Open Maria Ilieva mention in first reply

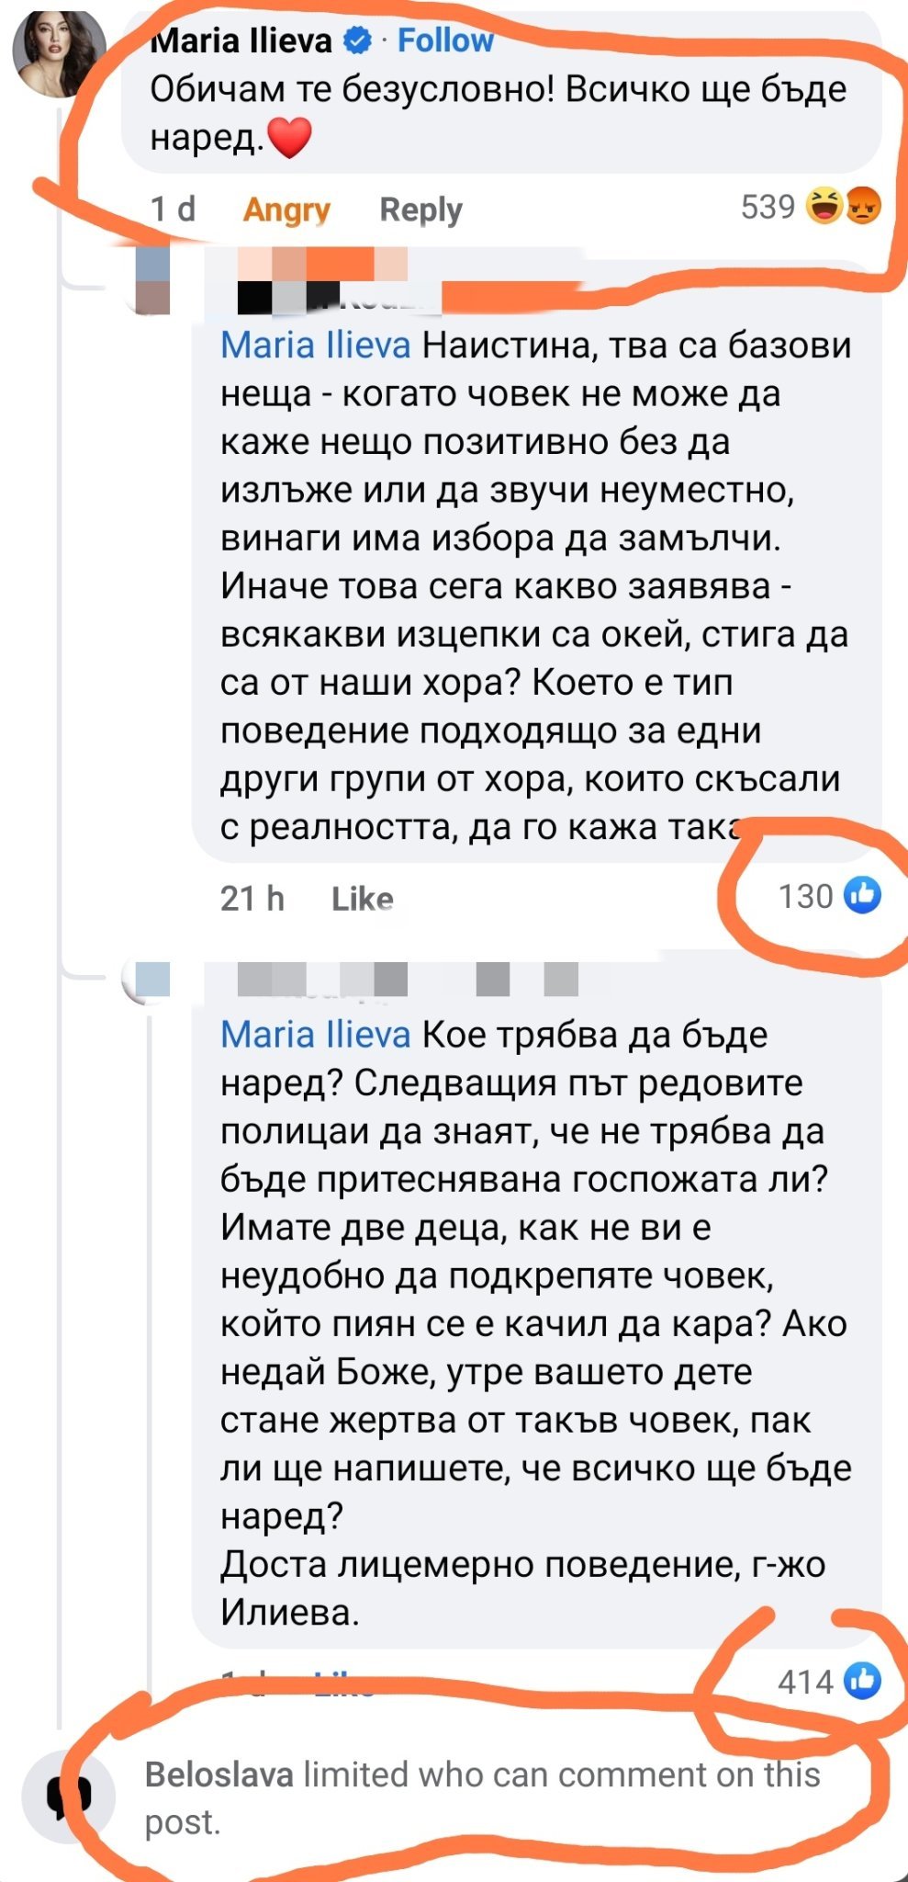coord(315,346)
